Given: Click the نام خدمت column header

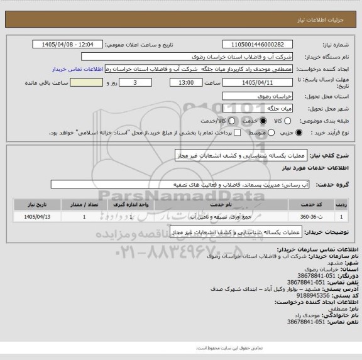Looking at the screenshot, I should point(221,205).
